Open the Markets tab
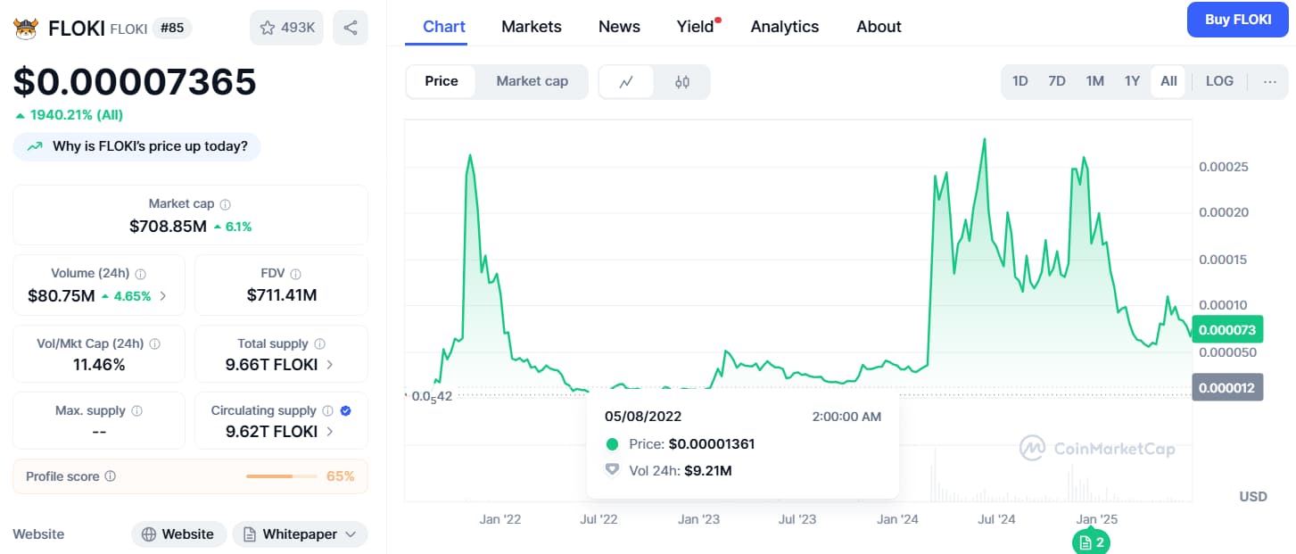Screen dimensions: 1296x554 click(532, 26)
